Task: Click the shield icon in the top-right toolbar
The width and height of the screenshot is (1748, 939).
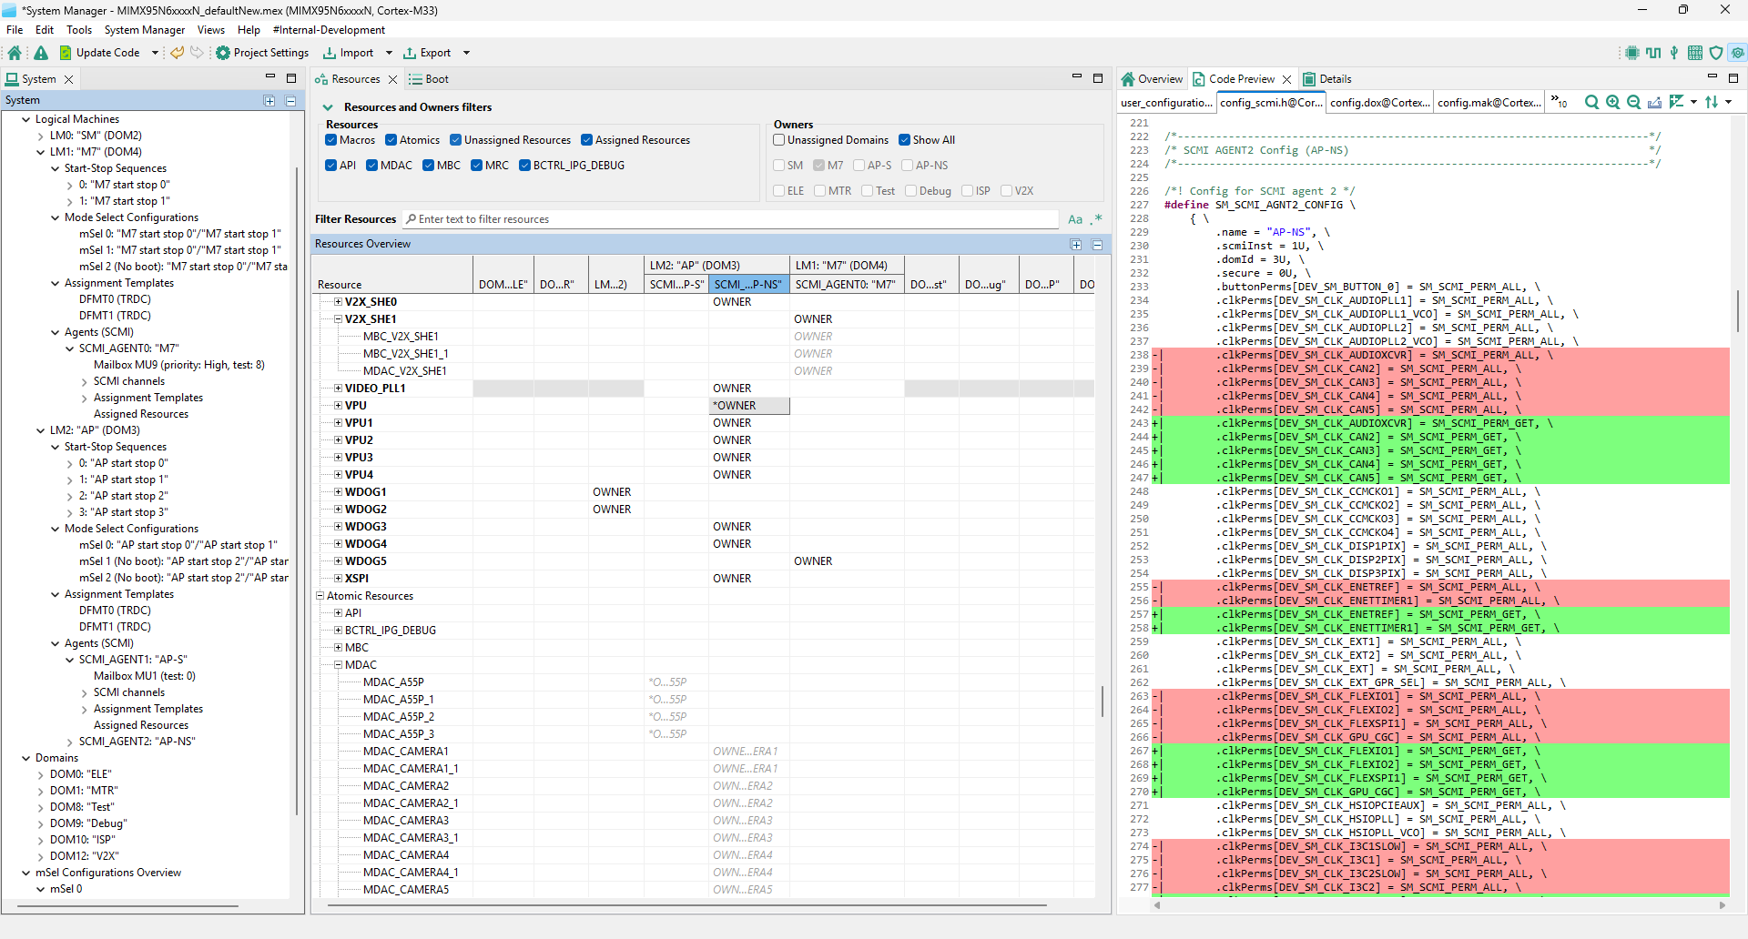Action: tap(1716, 53)
